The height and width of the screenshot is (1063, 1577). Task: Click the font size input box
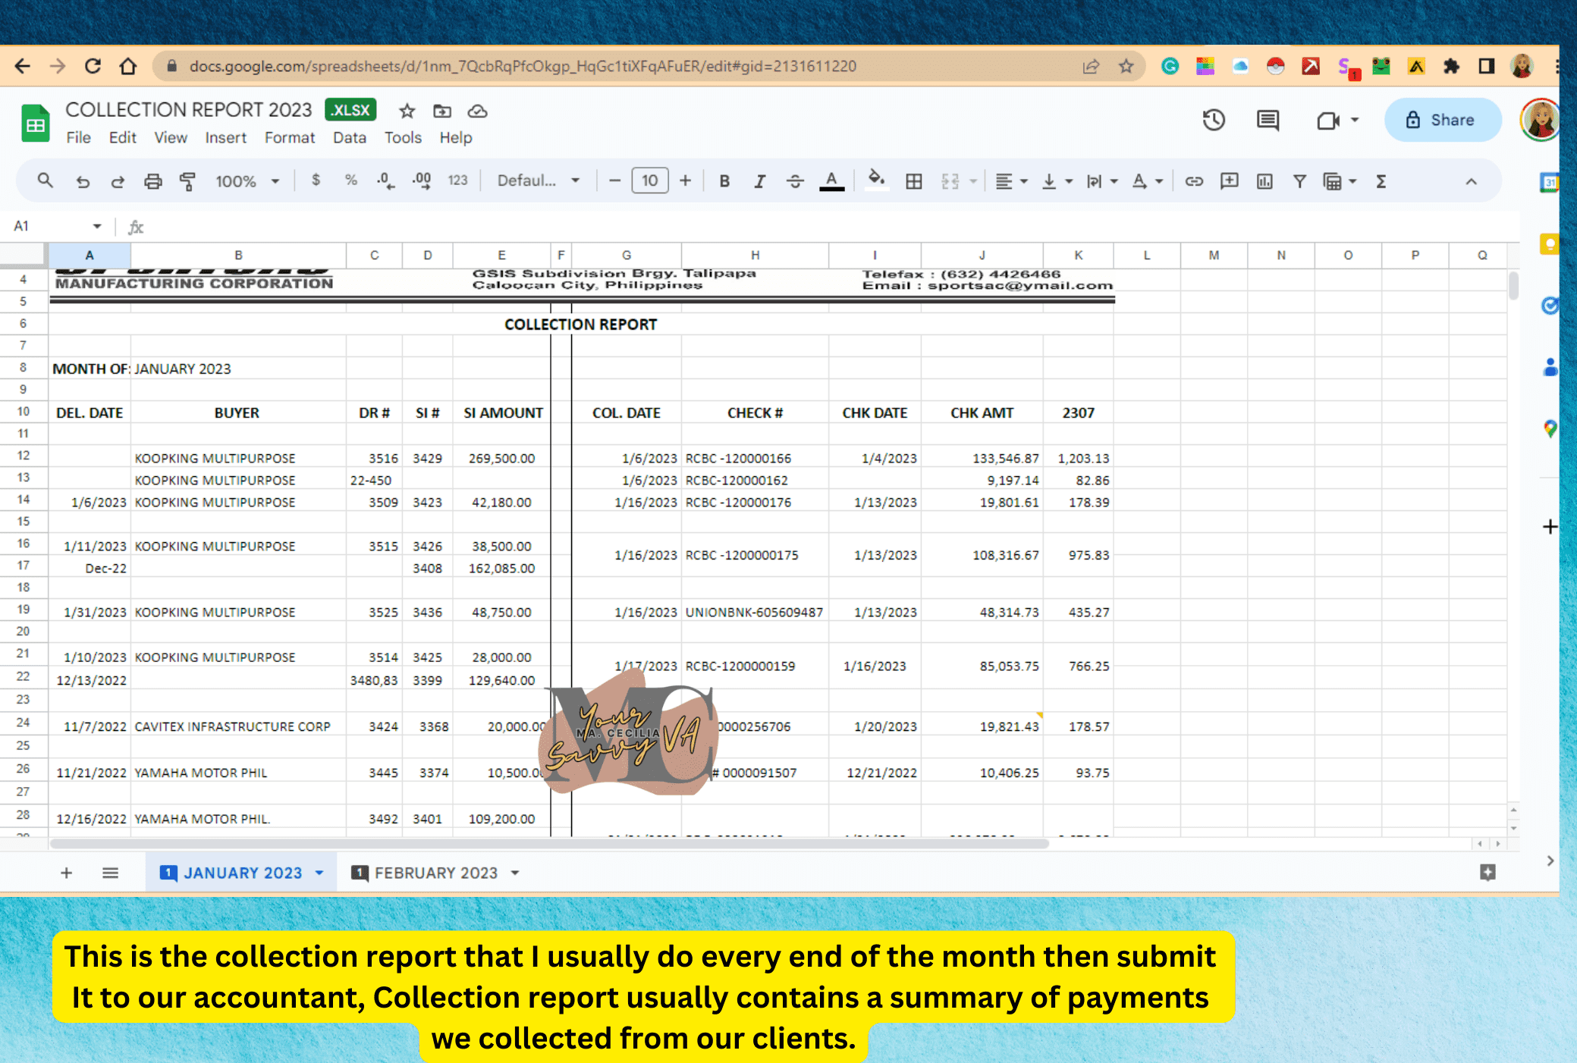point(649,181)
